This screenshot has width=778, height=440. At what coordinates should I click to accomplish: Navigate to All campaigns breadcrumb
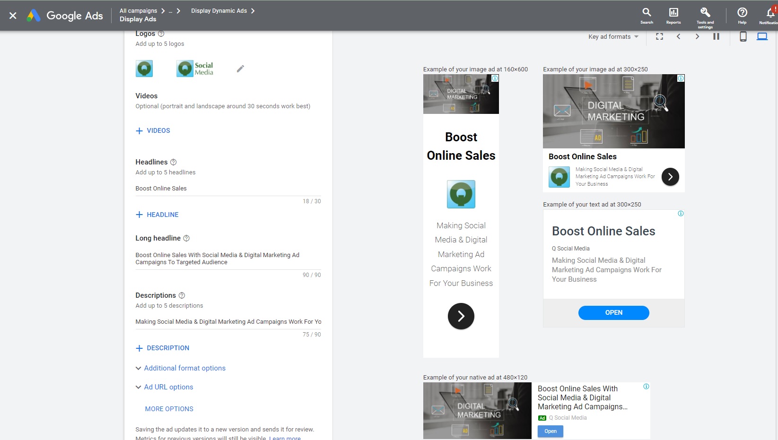click(x=138, y=10)
